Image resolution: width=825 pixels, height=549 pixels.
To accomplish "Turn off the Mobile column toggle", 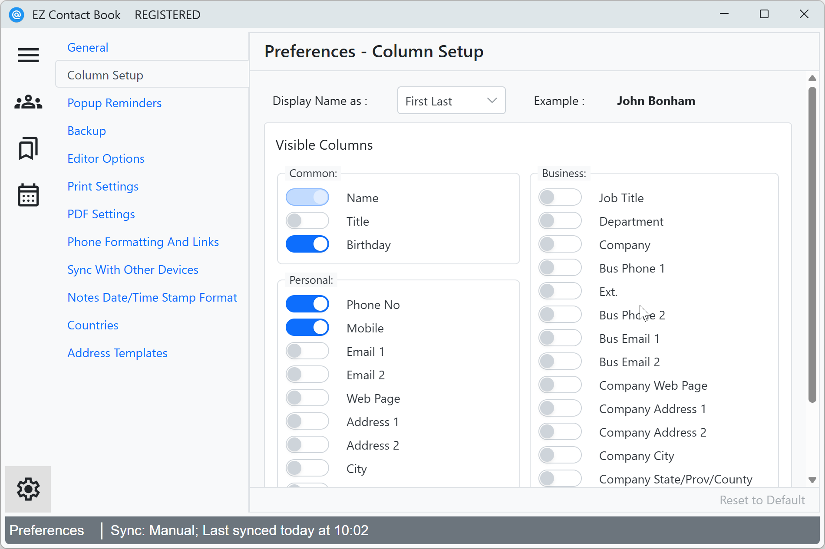I will pos(307,327).
